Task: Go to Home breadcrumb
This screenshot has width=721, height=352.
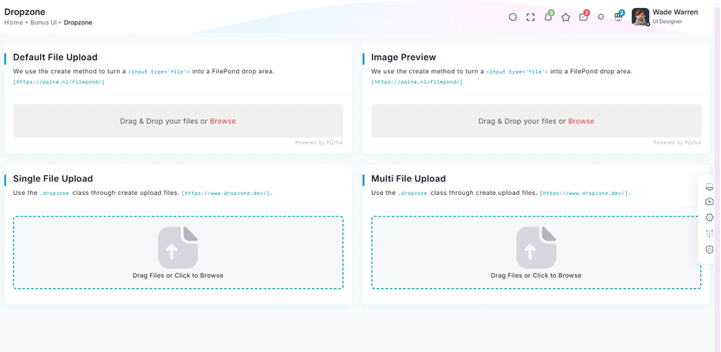Action: [13, 23]
